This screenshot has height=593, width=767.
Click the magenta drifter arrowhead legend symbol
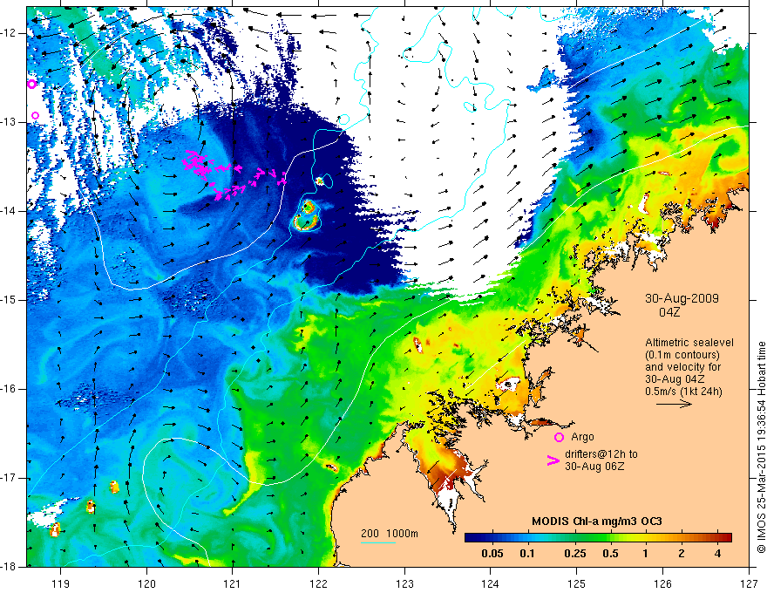click(x=553, y=460)
